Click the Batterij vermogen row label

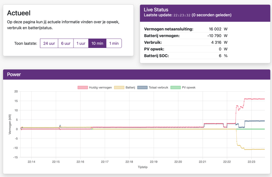(x=162, y=36)
